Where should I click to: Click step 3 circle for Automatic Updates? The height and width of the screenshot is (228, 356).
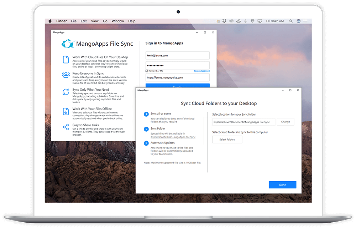coord(146,143)
